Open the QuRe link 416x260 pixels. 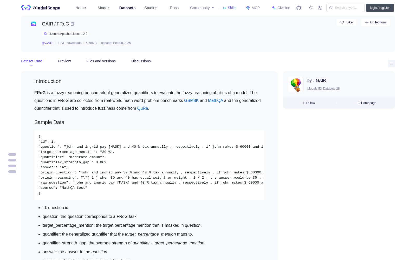[143, 108]
